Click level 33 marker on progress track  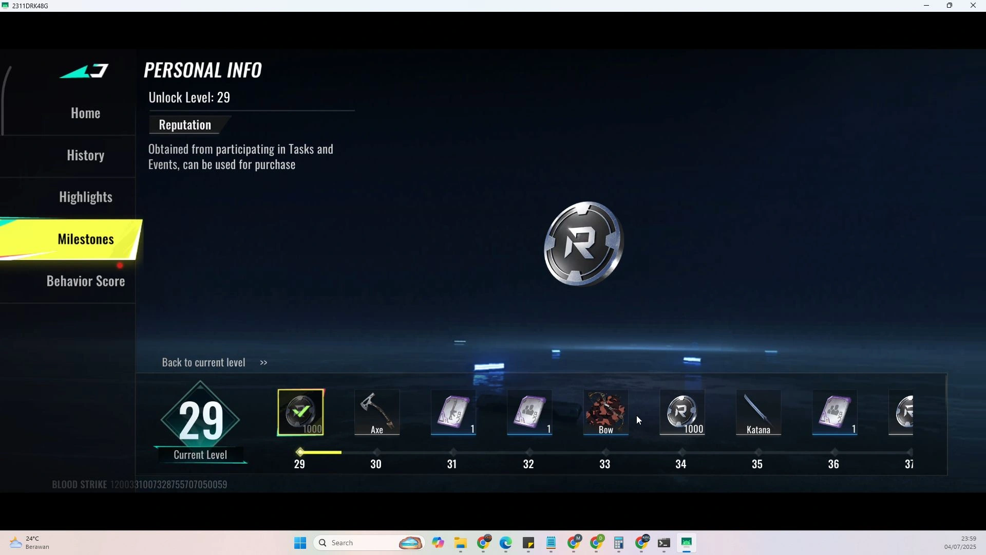[605, 452]
